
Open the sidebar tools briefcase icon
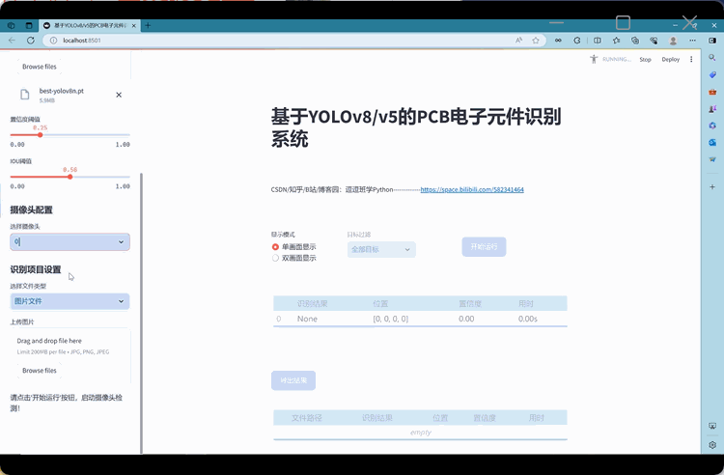[x=712, y=92]
